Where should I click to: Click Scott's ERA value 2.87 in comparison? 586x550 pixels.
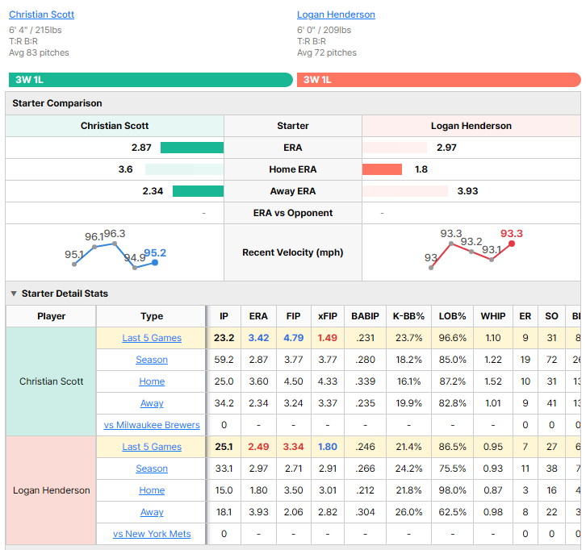[x=141, y=148]
